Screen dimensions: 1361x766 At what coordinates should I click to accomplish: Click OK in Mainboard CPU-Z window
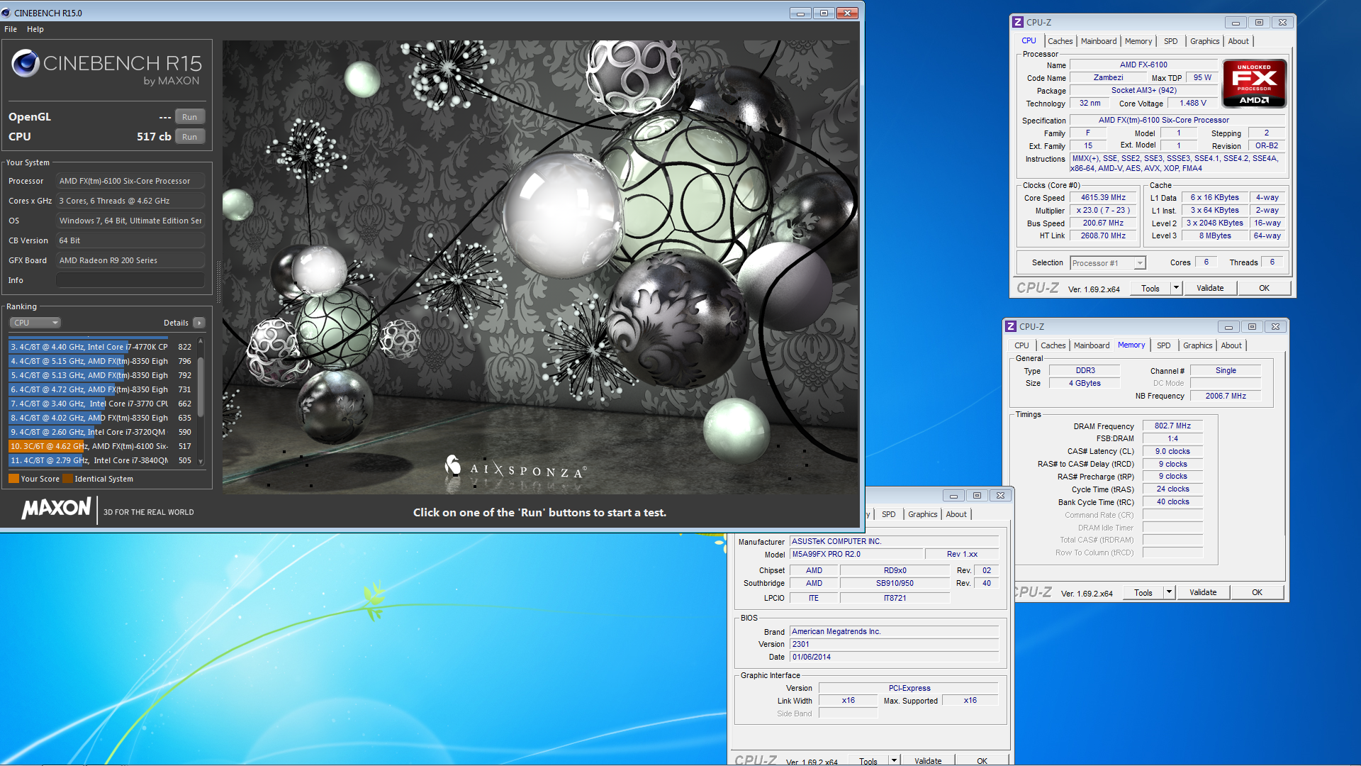tap(982, 761)
